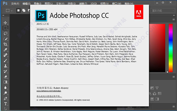The width and height of the screenshot is (177, 111).
Task: Open the 选择(S) menu
Action: pos(72,4)
